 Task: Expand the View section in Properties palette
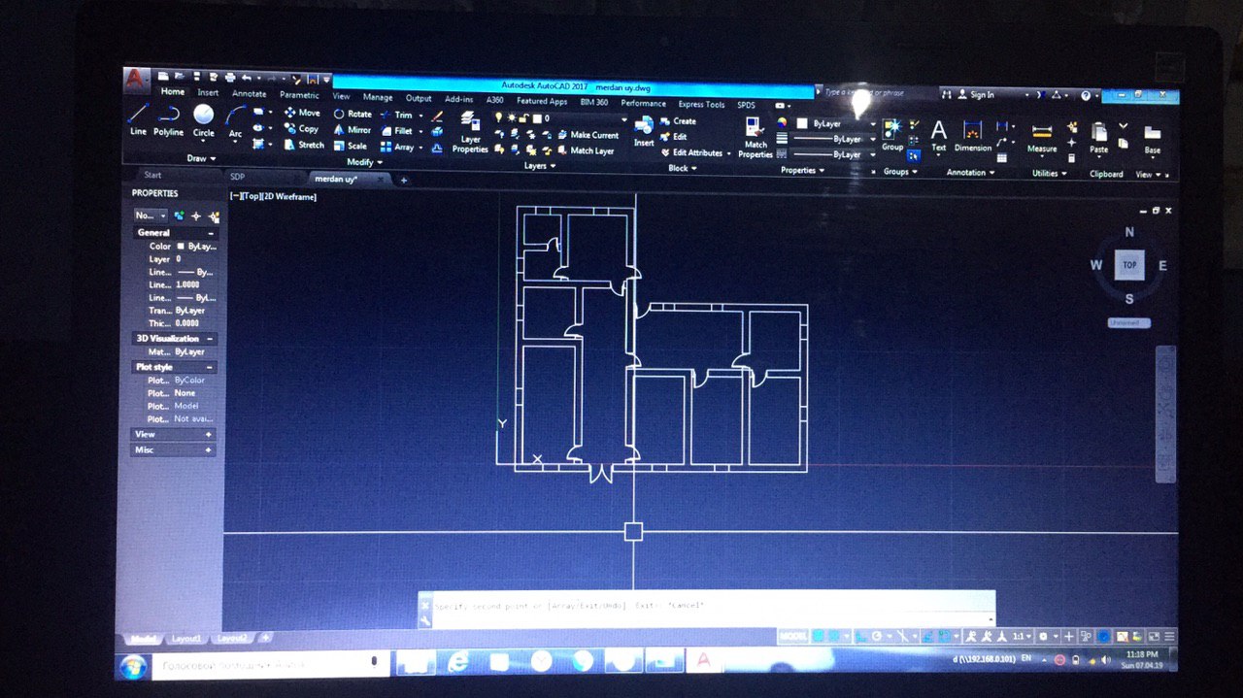(209, 434)
